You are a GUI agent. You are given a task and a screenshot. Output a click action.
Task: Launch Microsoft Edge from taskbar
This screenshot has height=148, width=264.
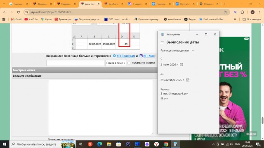99,144
